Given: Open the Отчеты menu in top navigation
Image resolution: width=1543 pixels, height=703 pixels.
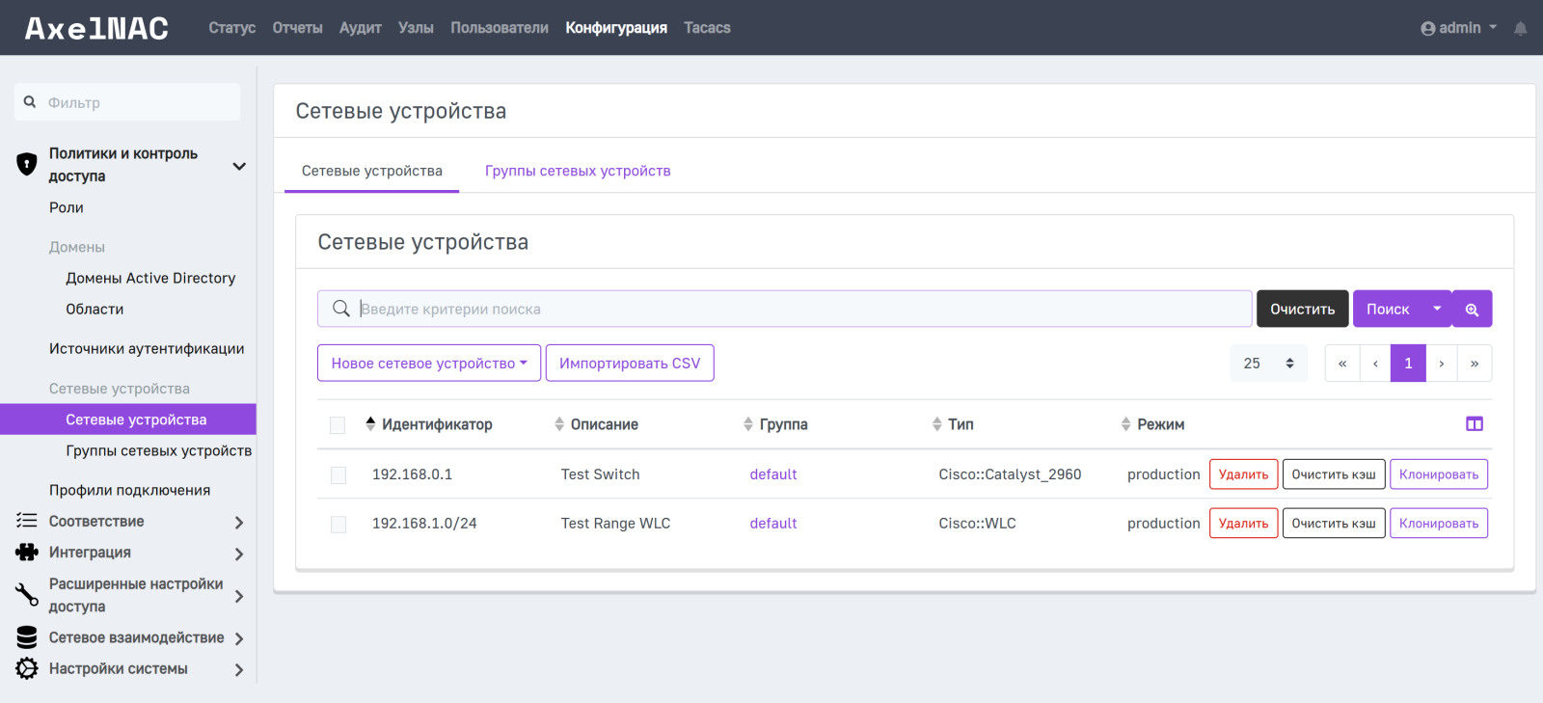Looking at the screenshot, I should point(297,28).
